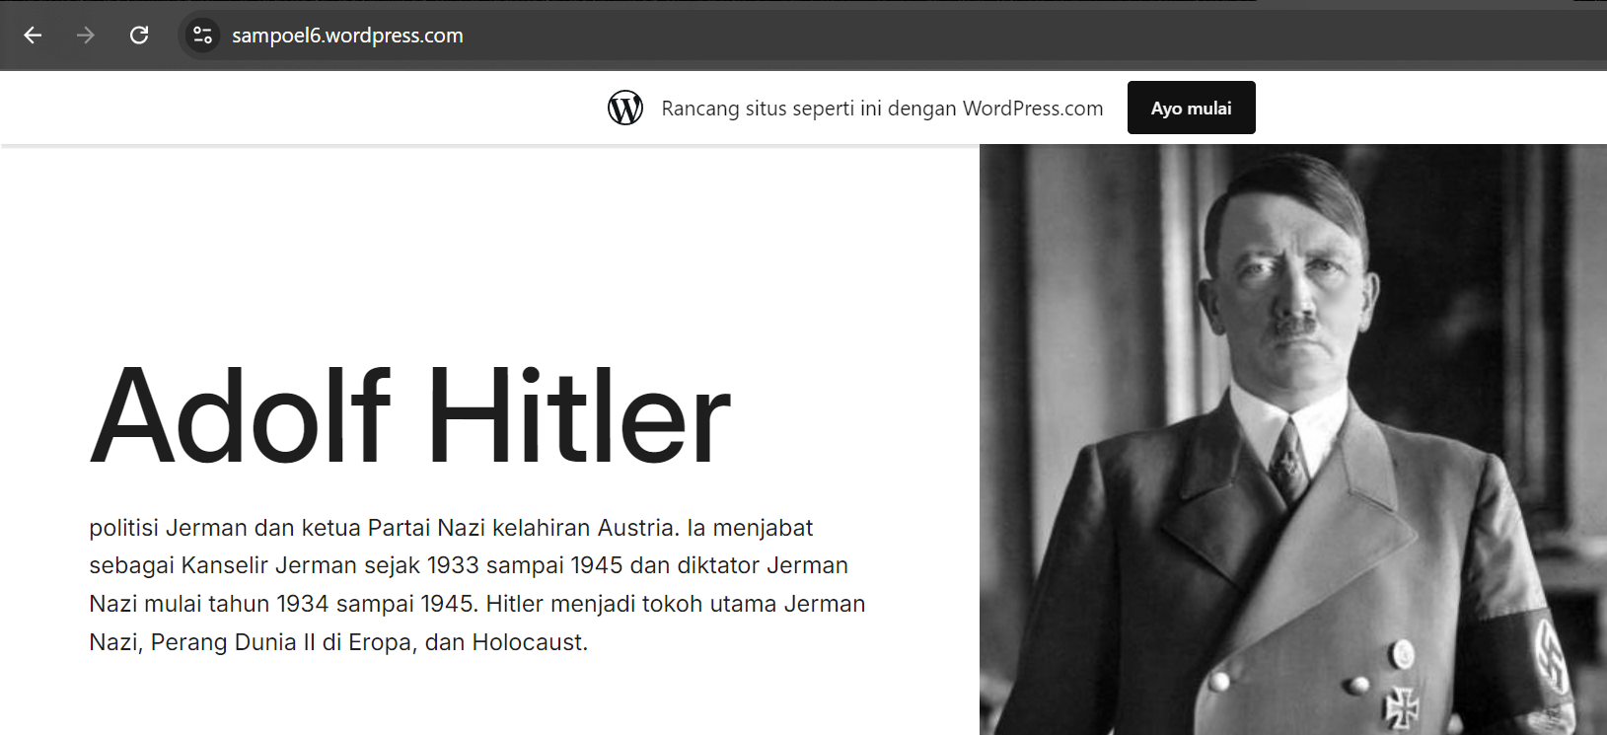Click the paragraph line starting "politisi Jerman"

coord(451,528)
